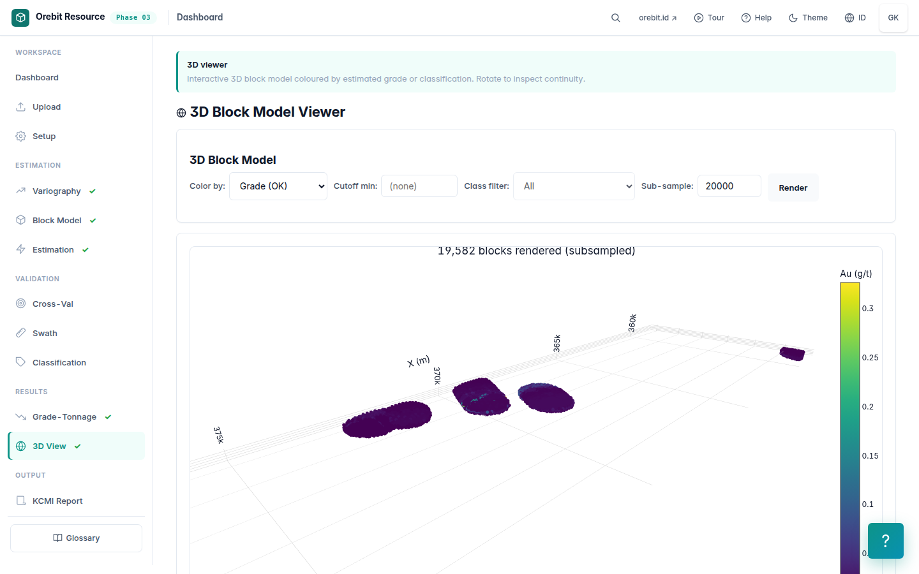Image resolution: width=919 pixels, height=574 pixels.
Task: Click the language globe icon next to ID
Action: [849, 18]
